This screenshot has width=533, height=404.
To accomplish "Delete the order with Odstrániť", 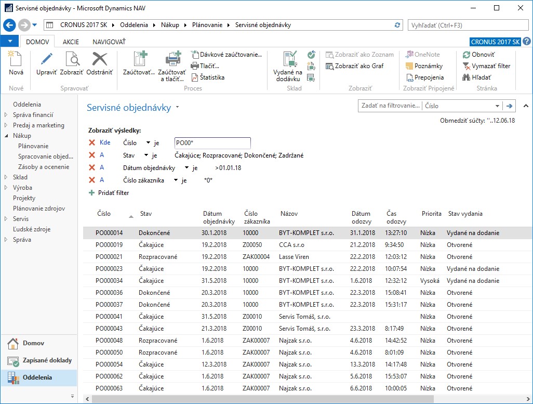I will tap(100, 63).
